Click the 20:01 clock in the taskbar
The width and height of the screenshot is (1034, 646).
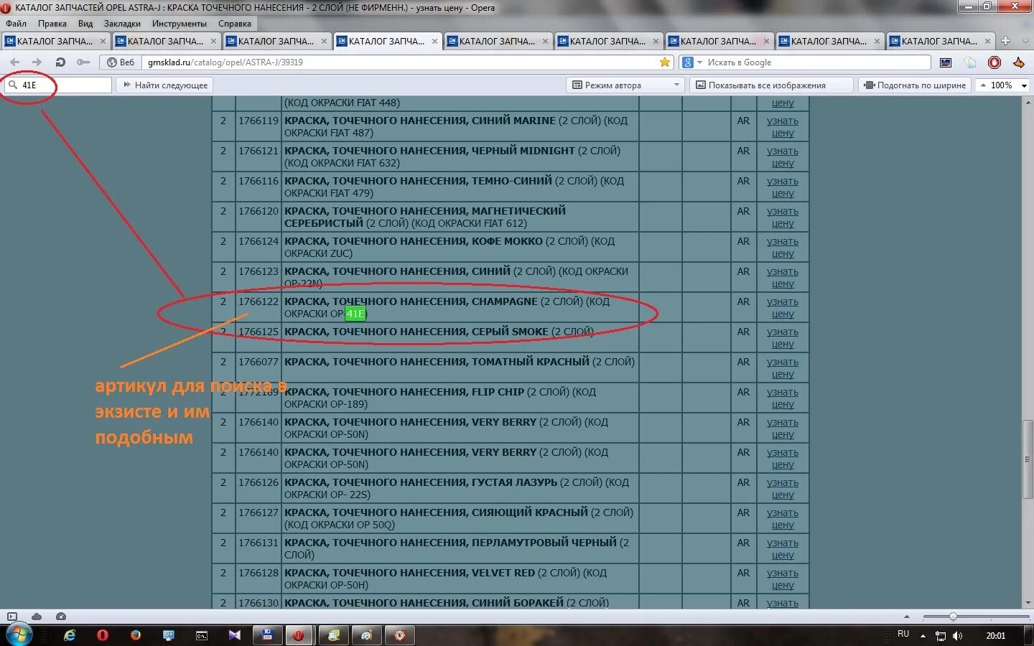click(x=995, y=636)
